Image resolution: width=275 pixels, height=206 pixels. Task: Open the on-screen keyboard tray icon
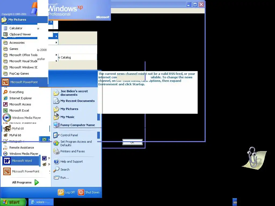click(235, 202)
